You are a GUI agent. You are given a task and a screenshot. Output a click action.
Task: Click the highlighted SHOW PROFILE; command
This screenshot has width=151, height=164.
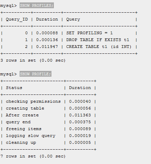pos(35,74)
